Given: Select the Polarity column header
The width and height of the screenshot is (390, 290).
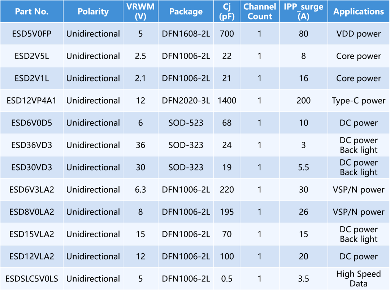Looking at the screenshot, I should pyautogui.click(x=93, y=12).
